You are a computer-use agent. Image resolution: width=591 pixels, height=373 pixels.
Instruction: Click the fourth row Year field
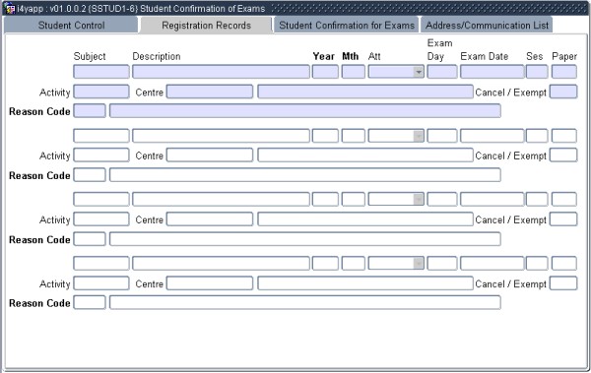tap(325, 263)
